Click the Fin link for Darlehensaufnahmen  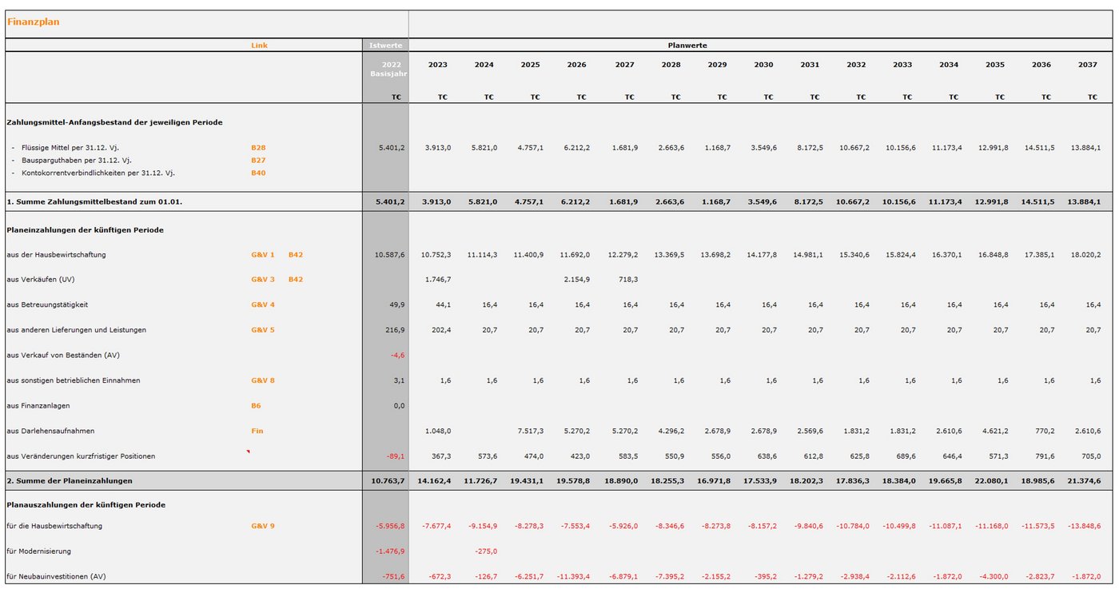click(257, 431)
